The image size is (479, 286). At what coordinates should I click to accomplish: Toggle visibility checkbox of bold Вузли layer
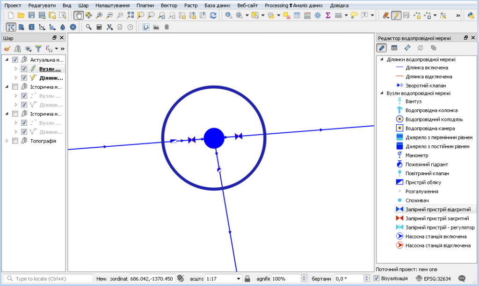click(x=24, y=69)
